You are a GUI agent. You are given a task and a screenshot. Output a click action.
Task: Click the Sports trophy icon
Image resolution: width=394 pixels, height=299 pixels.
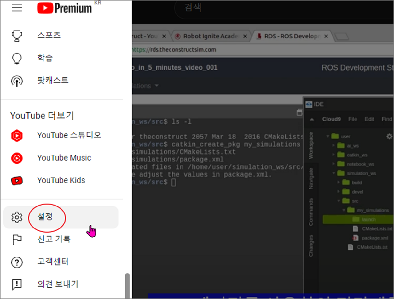pyautogui.click(x=17, y=35)
